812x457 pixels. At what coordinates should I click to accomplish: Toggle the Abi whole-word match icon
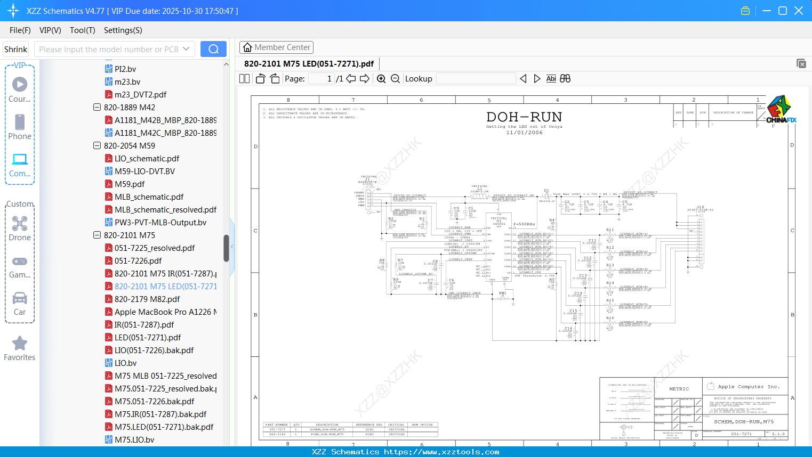(551, 79)
